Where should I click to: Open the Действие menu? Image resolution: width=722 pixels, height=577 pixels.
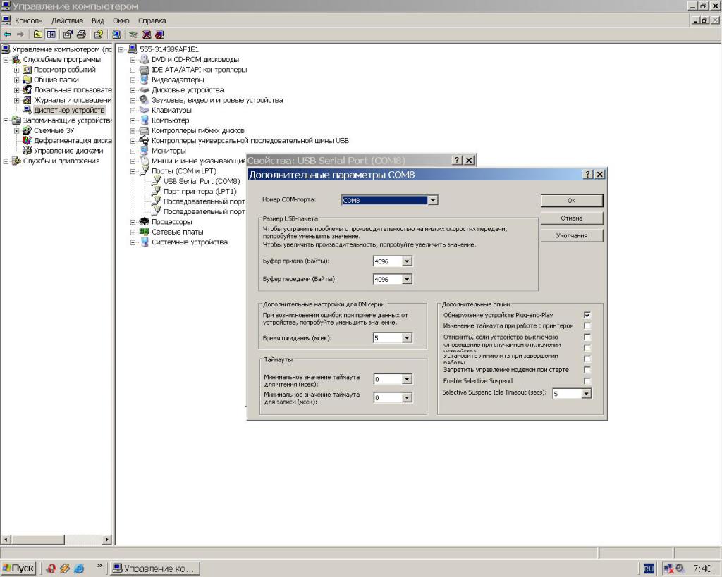pyautogui.click(x=67, y=20)
